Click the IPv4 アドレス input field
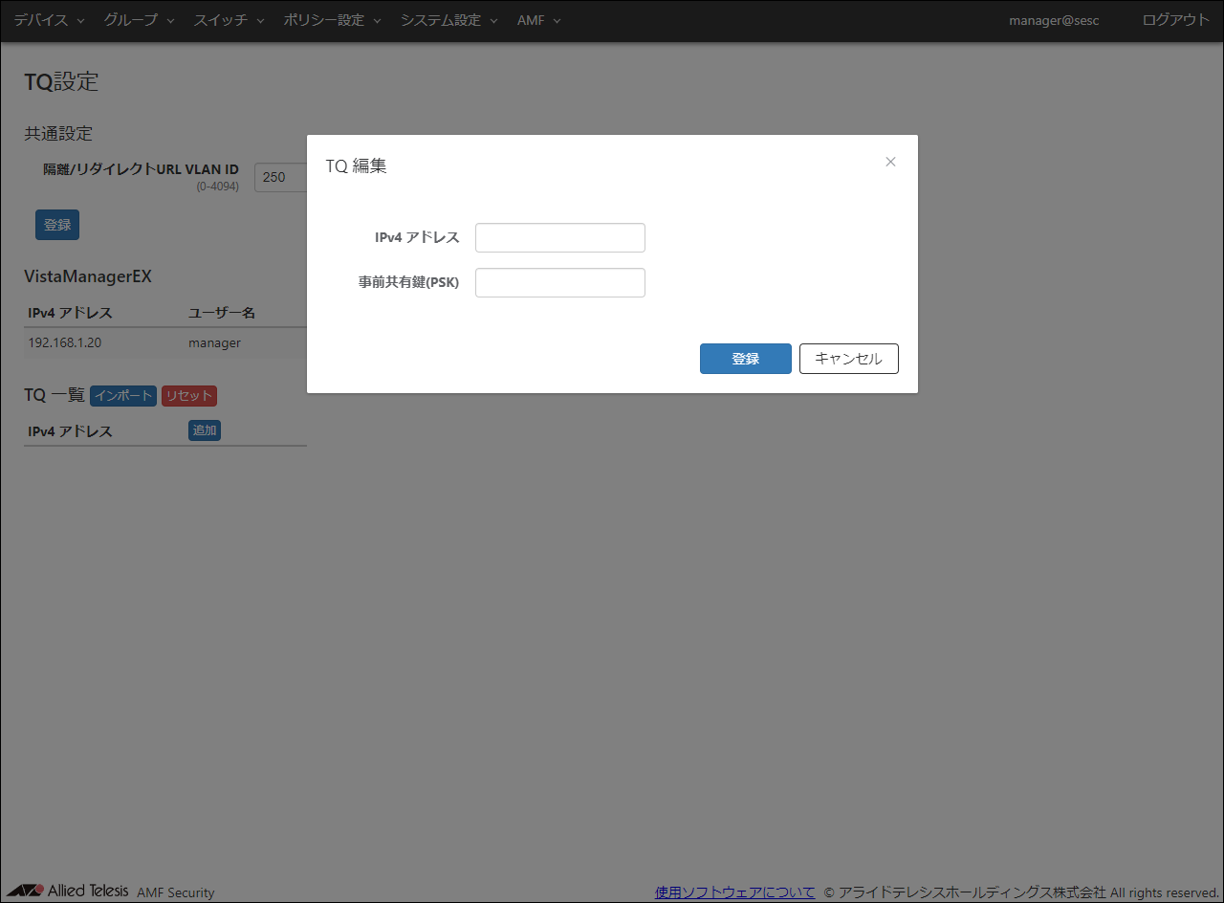This screenshot has height=903, width=1224. point(559,238)
